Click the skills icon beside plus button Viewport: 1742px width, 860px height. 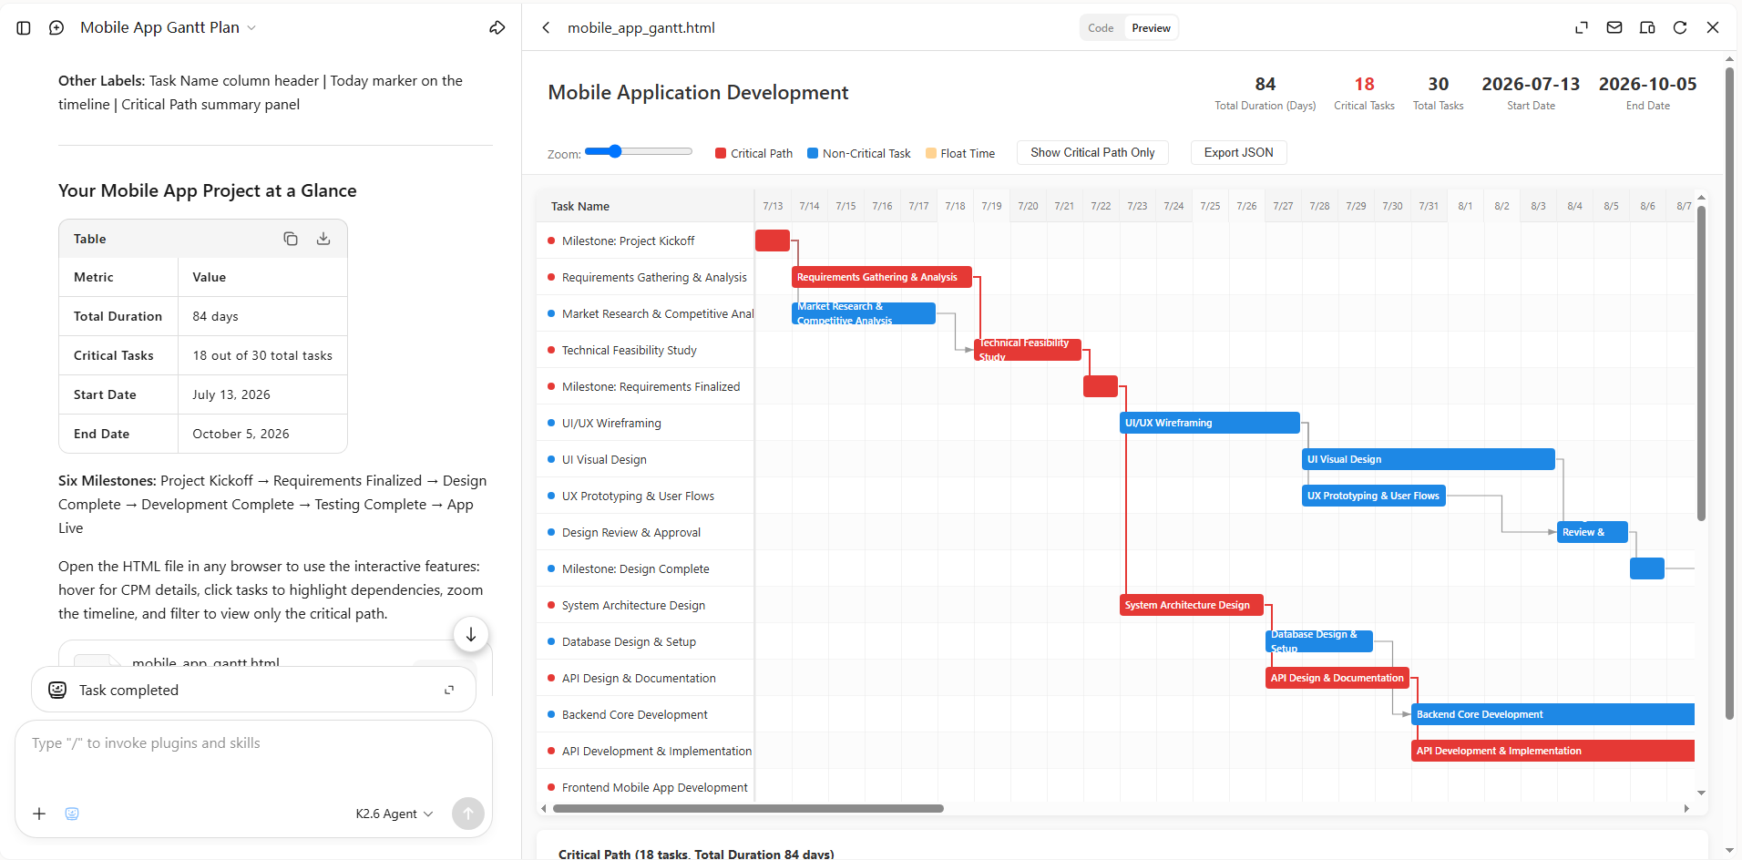72,814
